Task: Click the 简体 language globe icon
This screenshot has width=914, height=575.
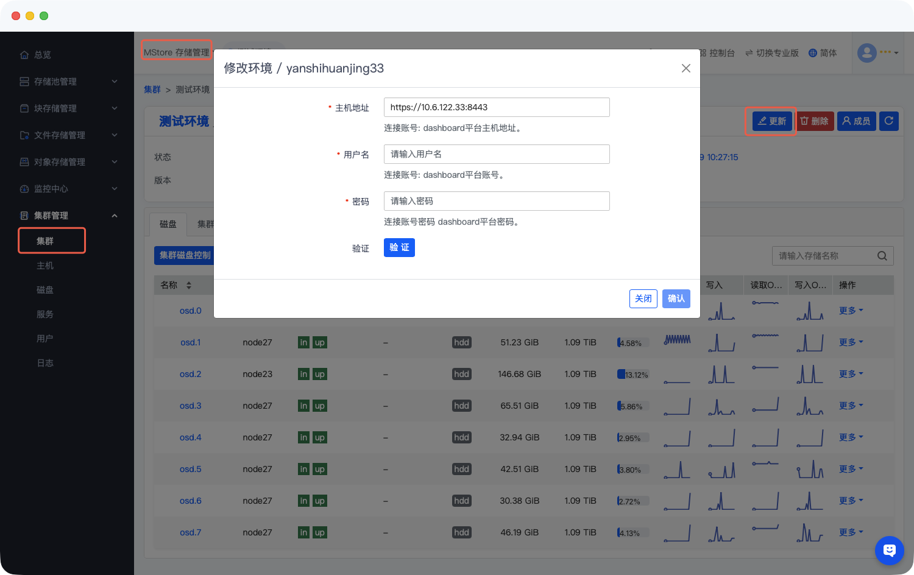Action: click(x=812, y=53)
